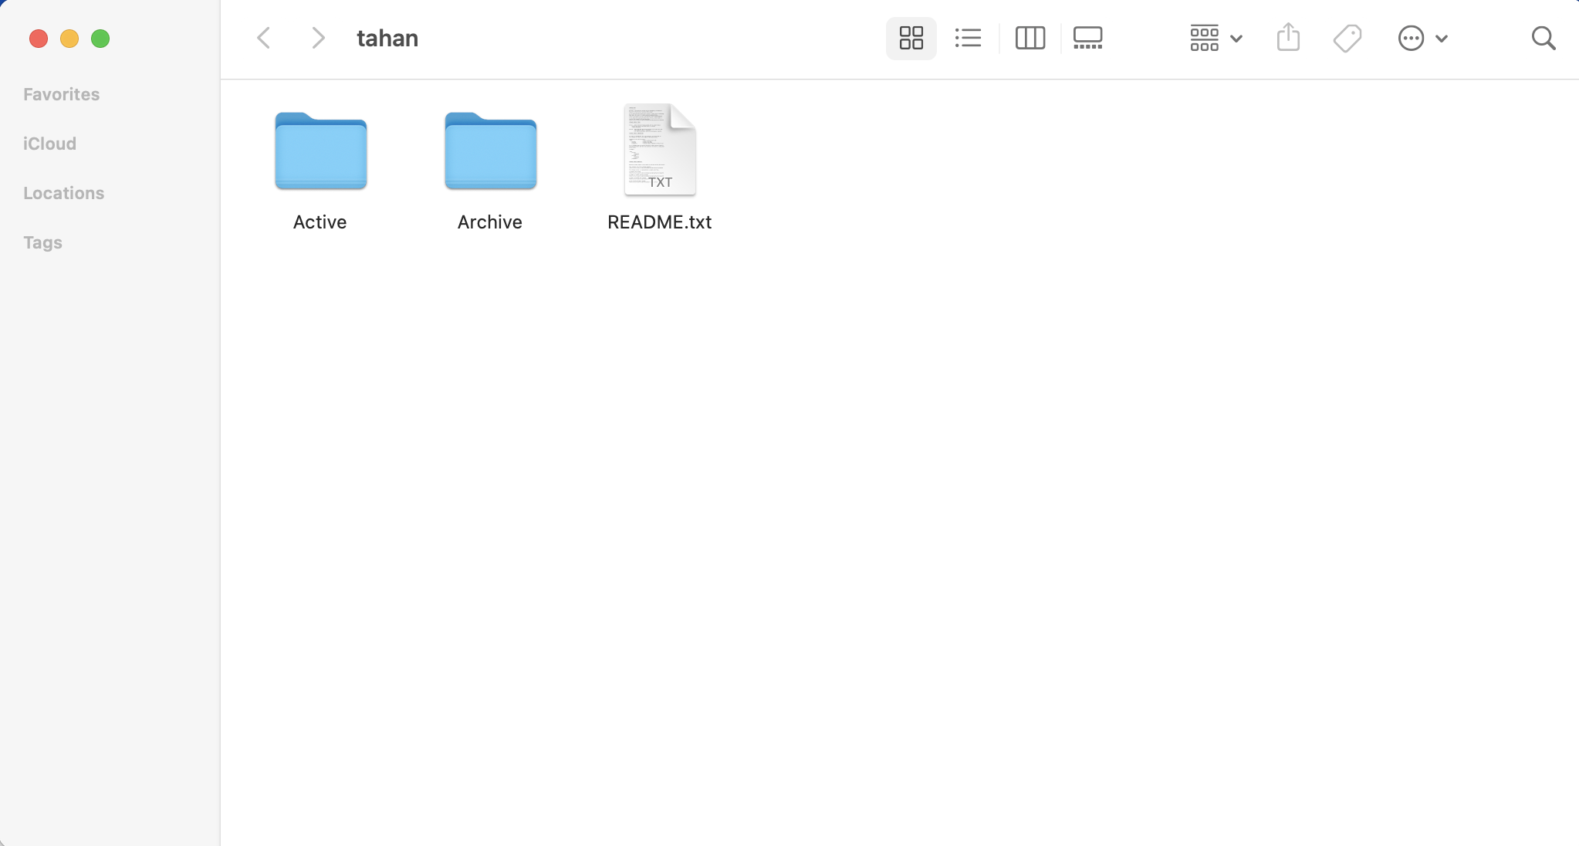
Task: Click the share button
Action: click(x=1289, y=38)
